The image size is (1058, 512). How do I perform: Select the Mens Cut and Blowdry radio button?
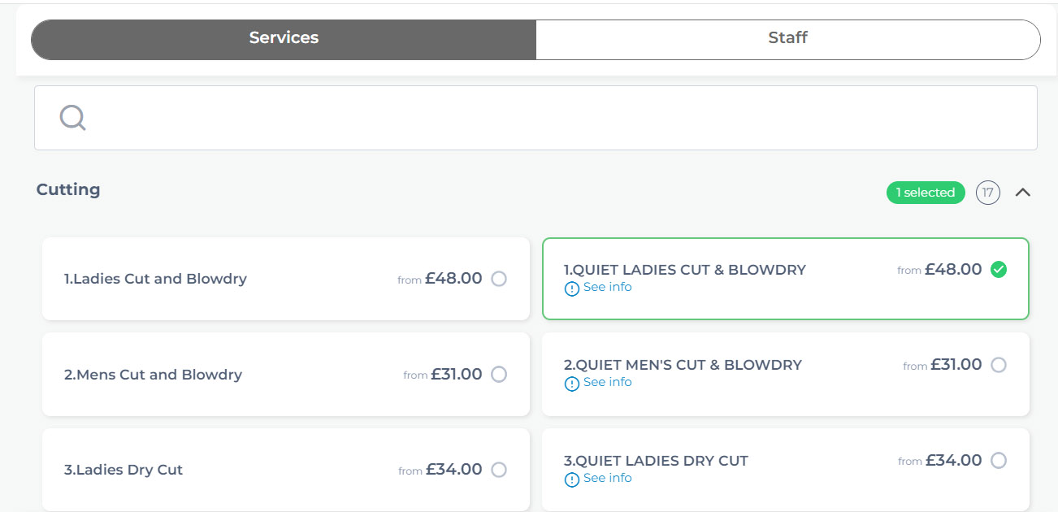(x=499, y=375)
